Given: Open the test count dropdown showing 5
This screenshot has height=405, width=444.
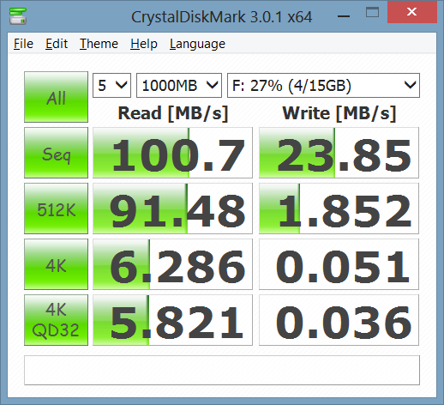Looking at the screenshot, I should coord(111,86).
